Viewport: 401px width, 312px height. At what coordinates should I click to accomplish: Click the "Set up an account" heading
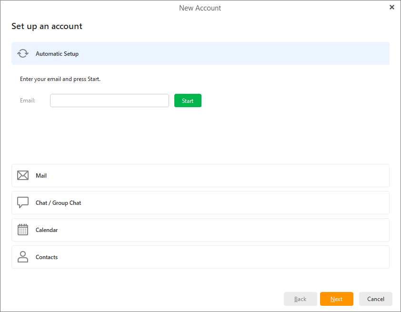click(x=47, y=26)
